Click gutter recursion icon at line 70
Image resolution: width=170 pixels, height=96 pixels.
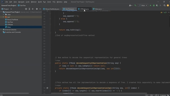[x=47, y=88]
